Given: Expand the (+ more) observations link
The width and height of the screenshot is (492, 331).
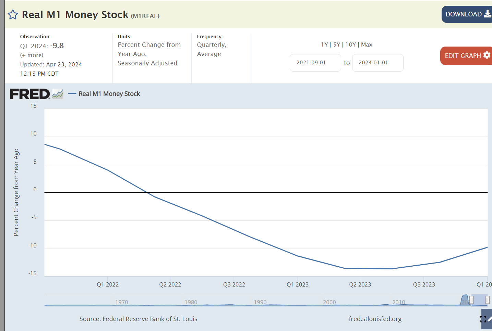Looking at the screenshot, I should [32, 55].
